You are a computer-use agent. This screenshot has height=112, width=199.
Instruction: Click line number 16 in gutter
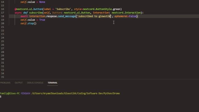2,9
